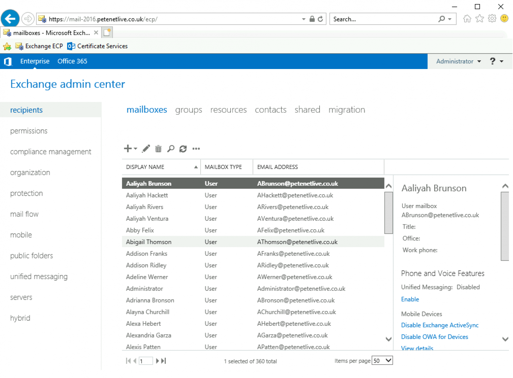Select the Abigail Thomson mailbox row
The width and height of the screenshot is (513, 378).
click(200, 242)
